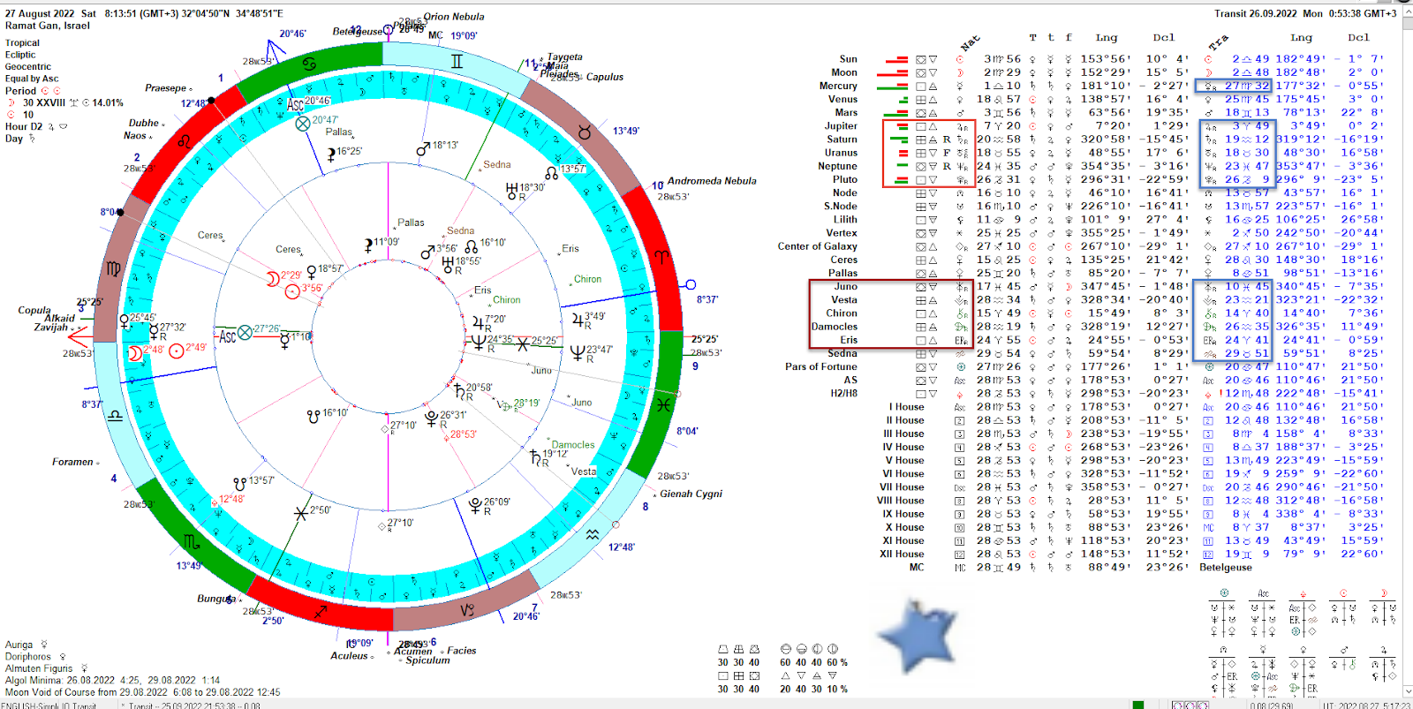Click the green status bar indicator square
The image size is (1413, 709).
click(1138, 705)
